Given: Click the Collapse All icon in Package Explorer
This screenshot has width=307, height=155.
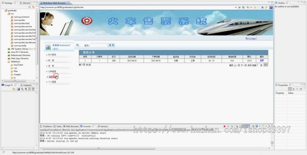Looking at the screenshot, I should (x=30, y=7).
